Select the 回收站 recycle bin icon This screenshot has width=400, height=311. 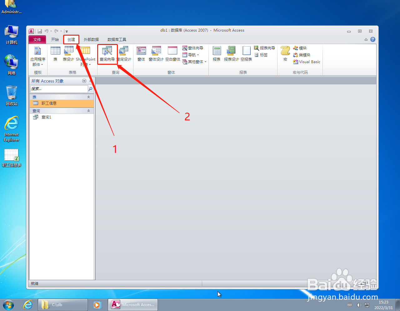[12, 96]
